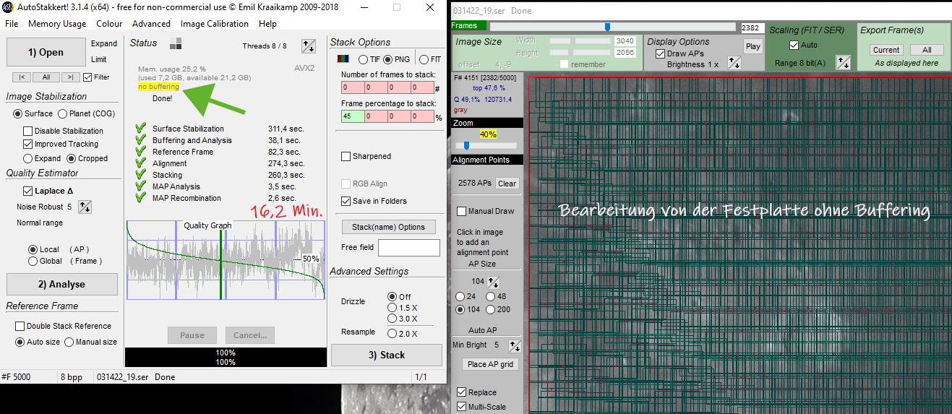Image resolution: width=952 pixels, height=414 pixels.
Task: Click Export Frame(s) Current button
Action: [x=885, y=50]
